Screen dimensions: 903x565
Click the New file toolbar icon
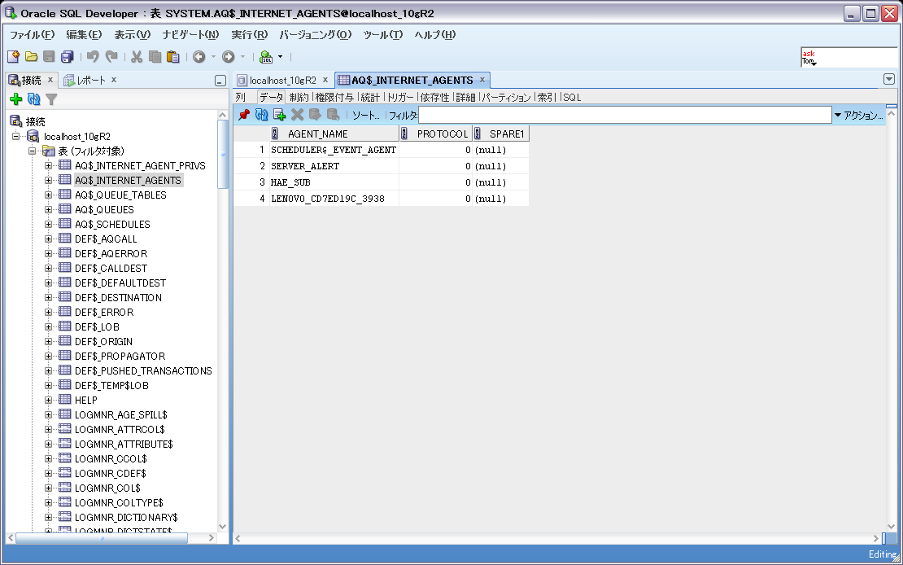point(13,56)
